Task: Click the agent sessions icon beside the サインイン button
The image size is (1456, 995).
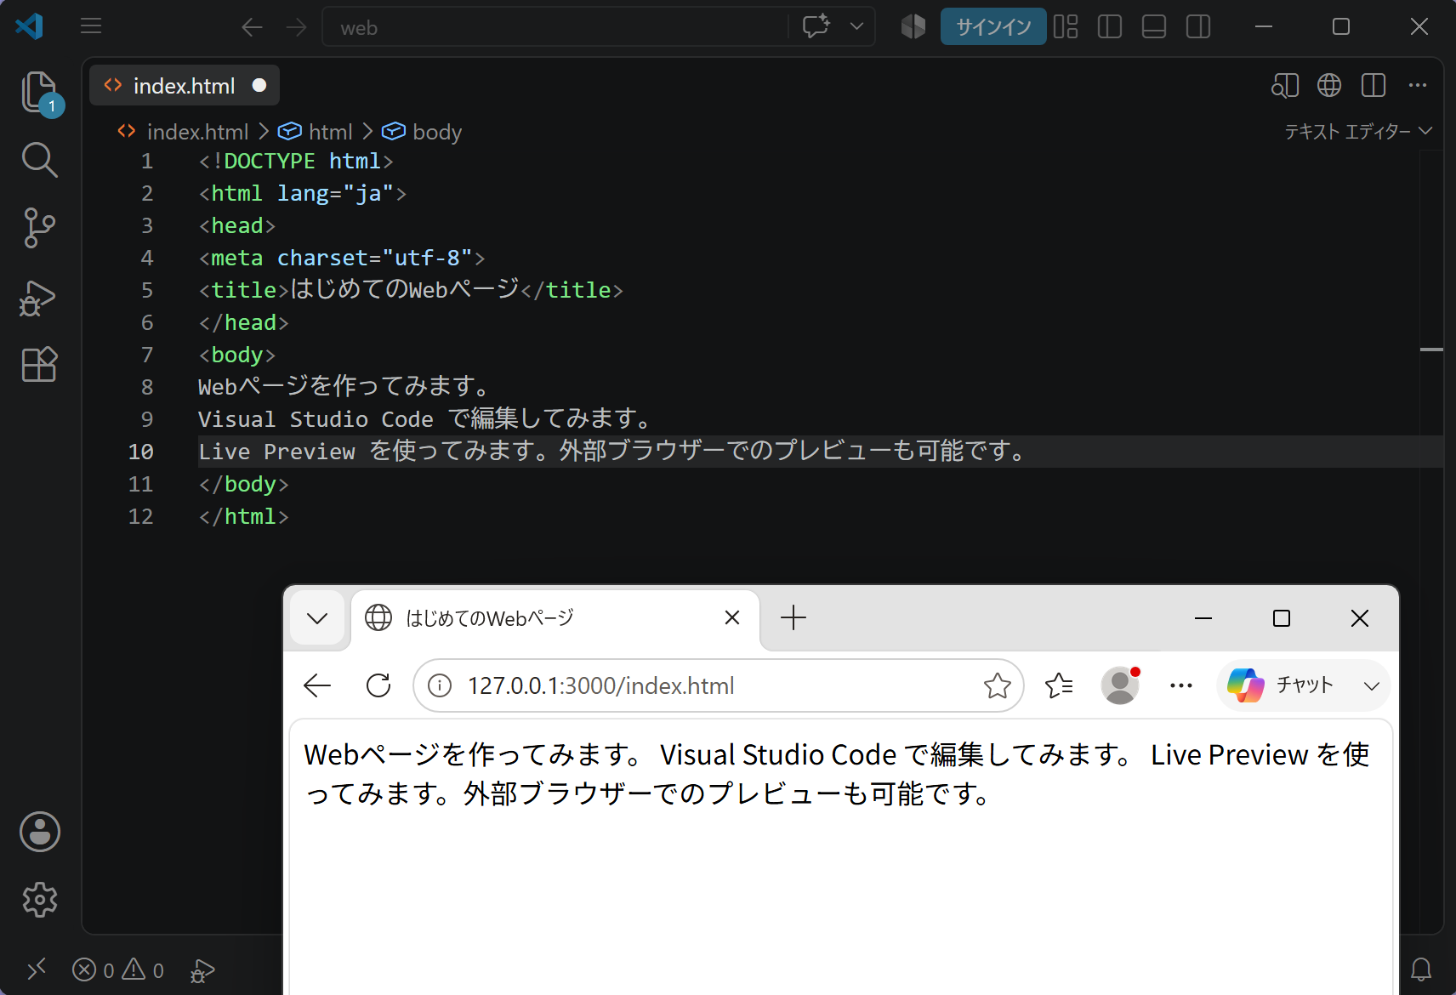Action: pyautogui.click(x=913, y=26)
